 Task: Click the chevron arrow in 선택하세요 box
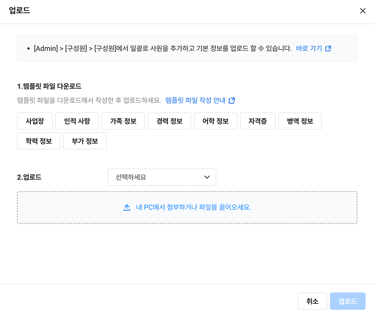[206, 177]
